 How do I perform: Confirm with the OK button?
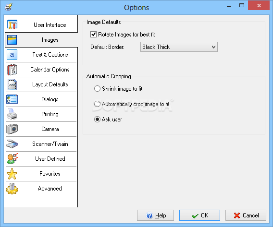point(199,215)
